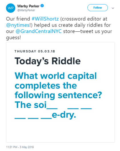The image size is (120, 151).
Task: Open the @WarbyParker handle
Action: [26, 10]
